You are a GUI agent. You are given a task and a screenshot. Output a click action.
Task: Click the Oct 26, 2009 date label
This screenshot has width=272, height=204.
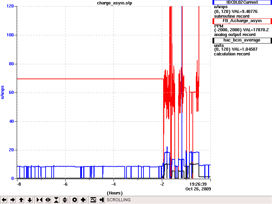[198, 189]
